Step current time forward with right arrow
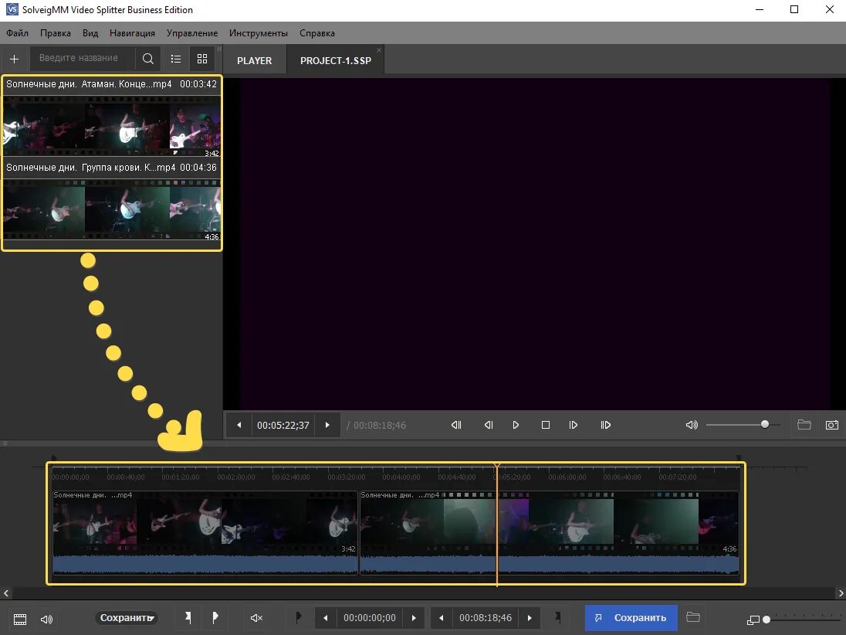This screenshot has width=846, height=635. tap(327, 425)
